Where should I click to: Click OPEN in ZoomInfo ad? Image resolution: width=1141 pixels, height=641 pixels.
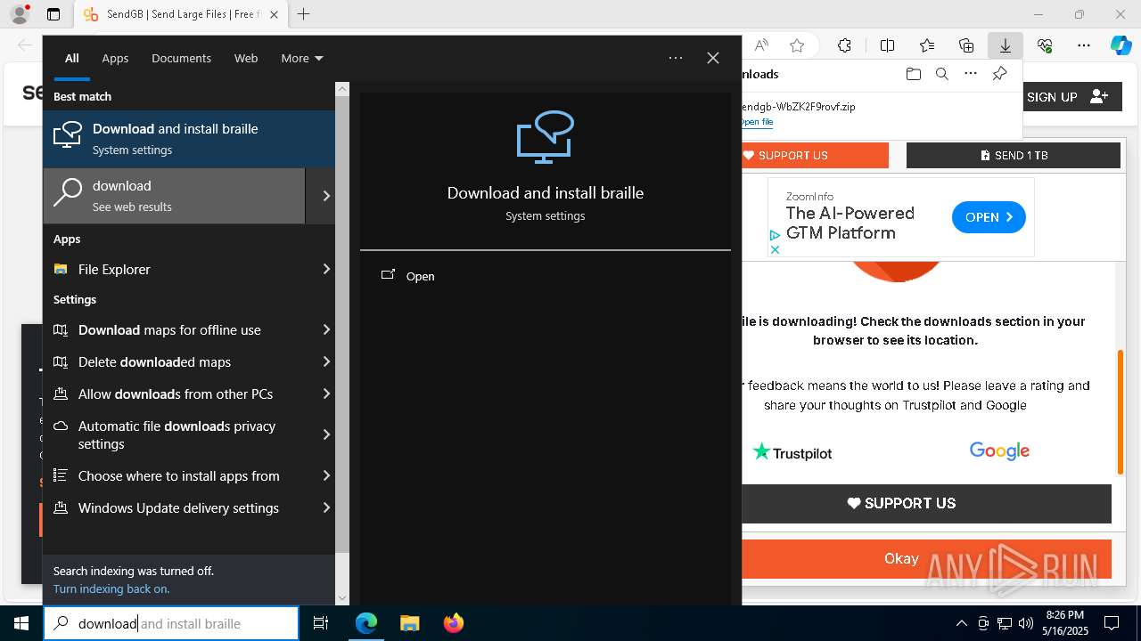tap(989, 217)
